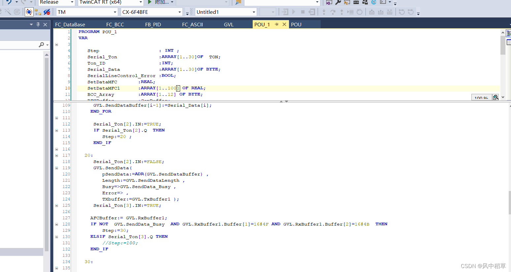The image size is (511, 272).
Task: Open the Toolbox icon
Action: tap(356, 2)
